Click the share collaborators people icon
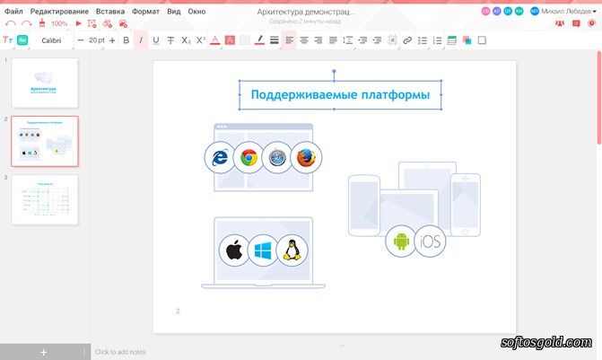 click(560, 23)
